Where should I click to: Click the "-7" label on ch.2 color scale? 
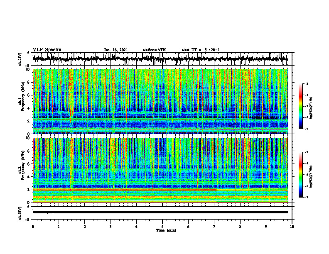click(x=307, y=197)
